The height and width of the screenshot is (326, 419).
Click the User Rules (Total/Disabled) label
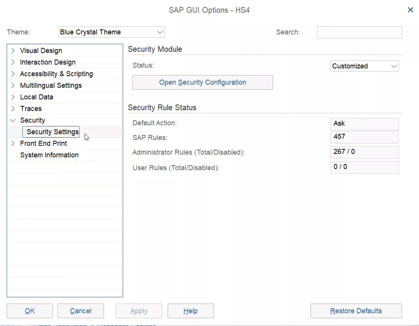coord(176,168)
